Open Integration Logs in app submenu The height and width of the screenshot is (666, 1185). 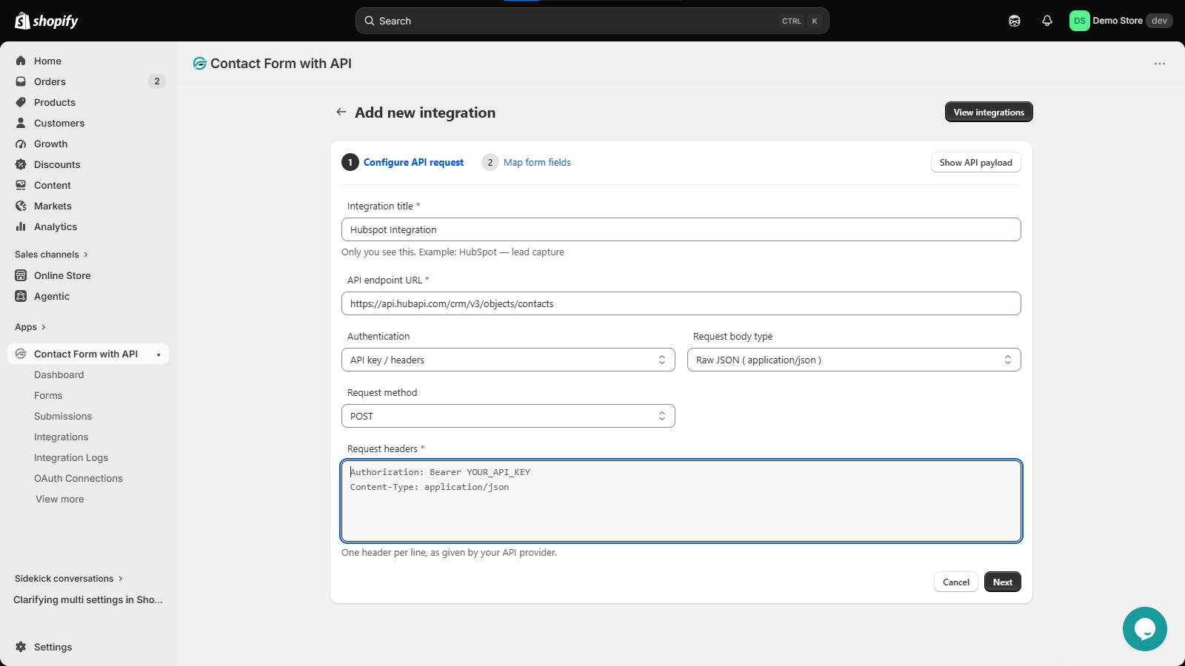[71, 457]
